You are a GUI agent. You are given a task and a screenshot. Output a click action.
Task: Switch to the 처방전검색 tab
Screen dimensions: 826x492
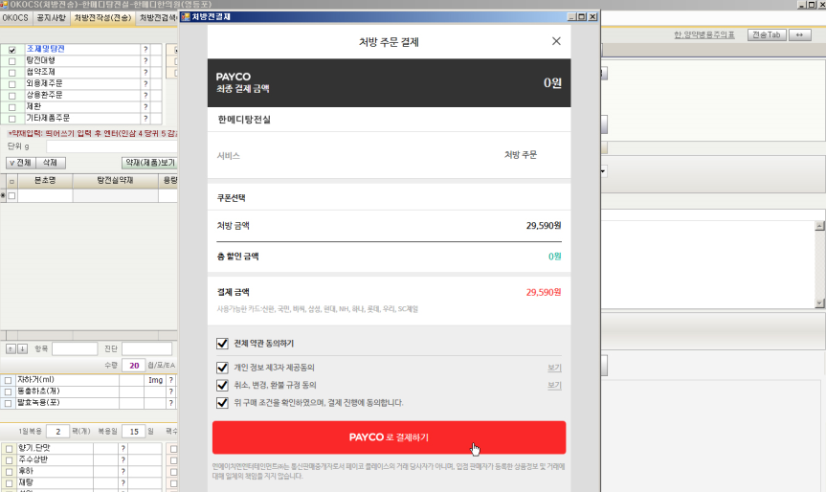coord(158,18)
